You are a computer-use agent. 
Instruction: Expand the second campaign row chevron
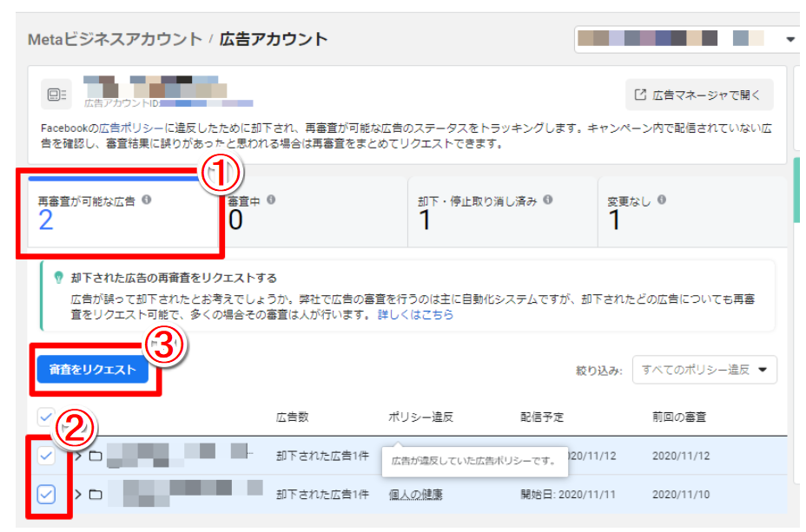tap(78, 495)
